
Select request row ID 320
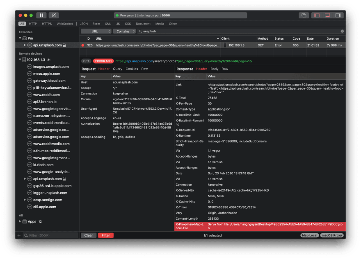click(212, 45)
